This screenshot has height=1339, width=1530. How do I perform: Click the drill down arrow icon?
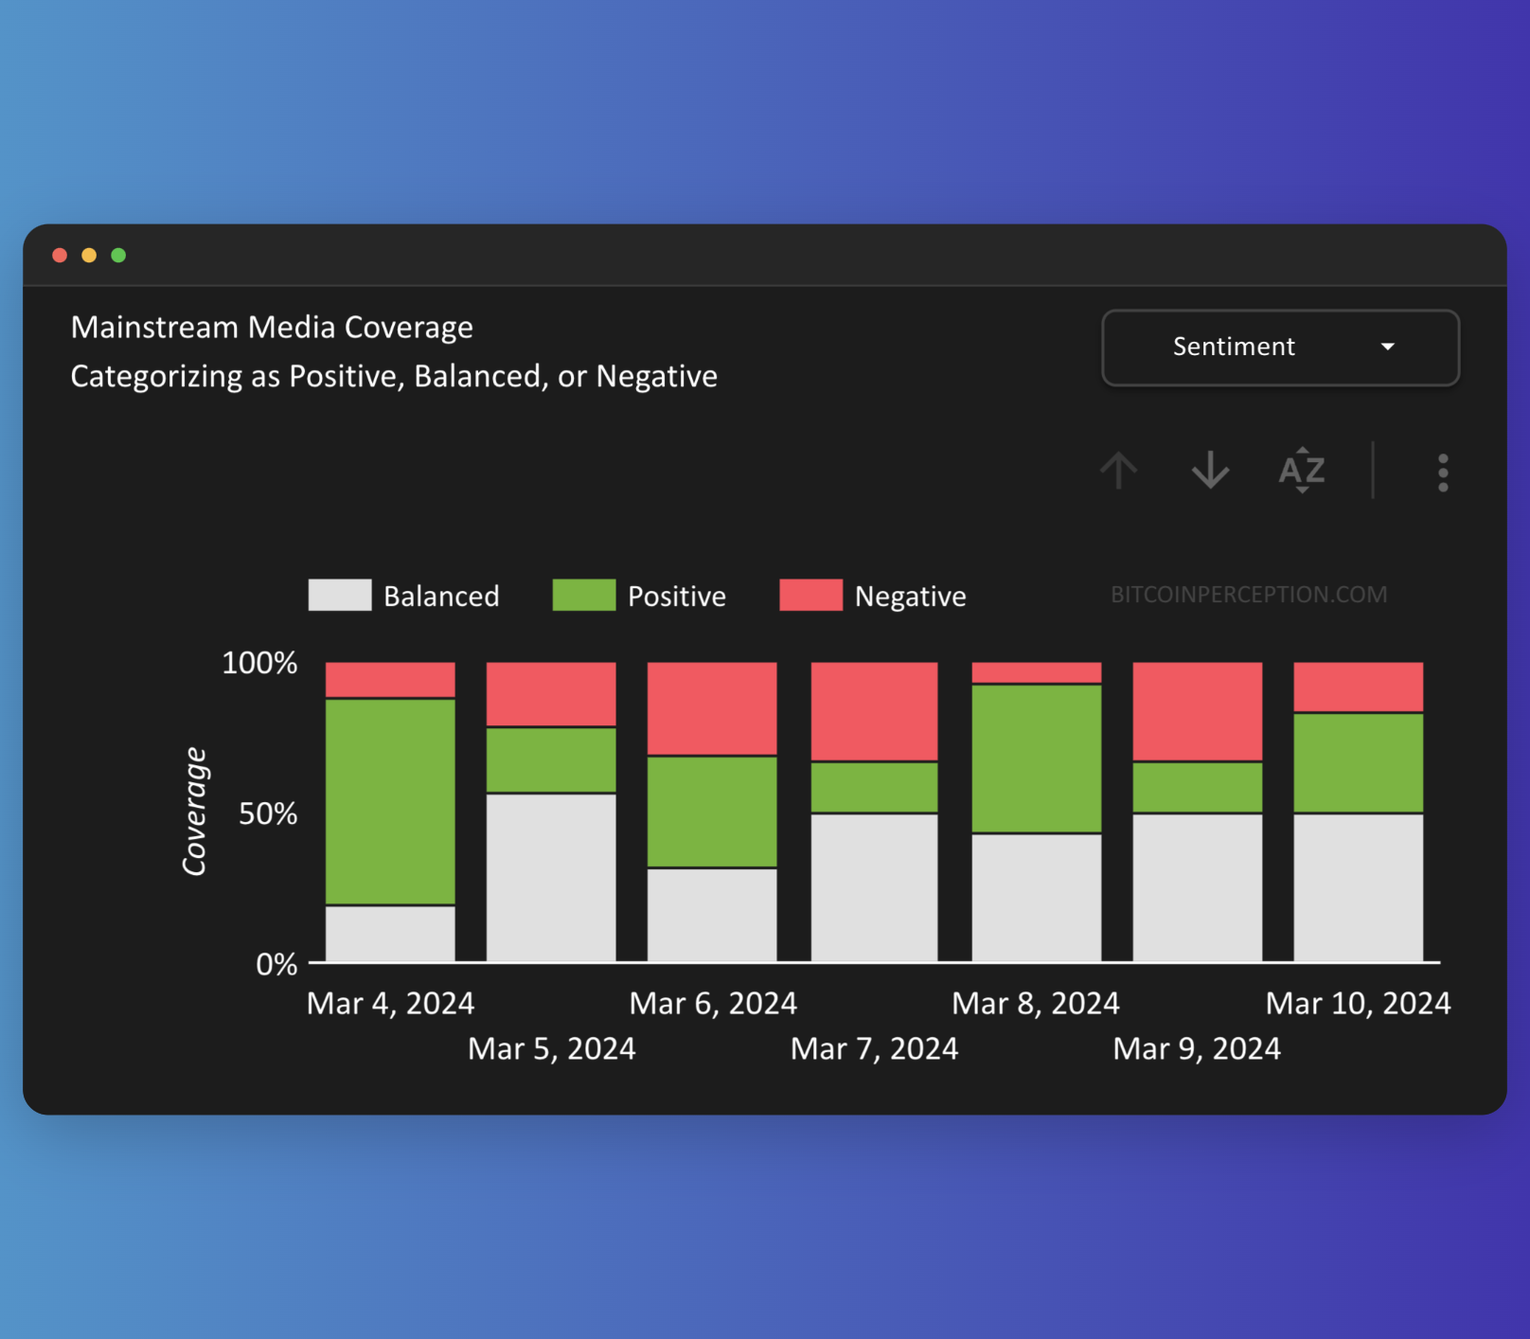pos(1210,471)
